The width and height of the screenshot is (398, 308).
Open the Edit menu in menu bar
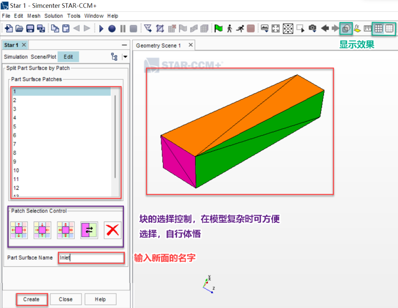pyautogui.click(x=18, y=16)
